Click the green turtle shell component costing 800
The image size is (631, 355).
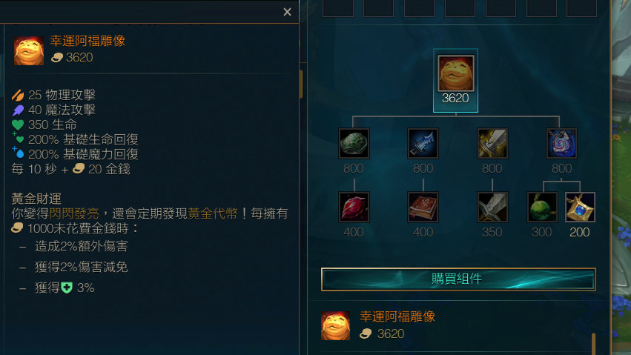354,144
